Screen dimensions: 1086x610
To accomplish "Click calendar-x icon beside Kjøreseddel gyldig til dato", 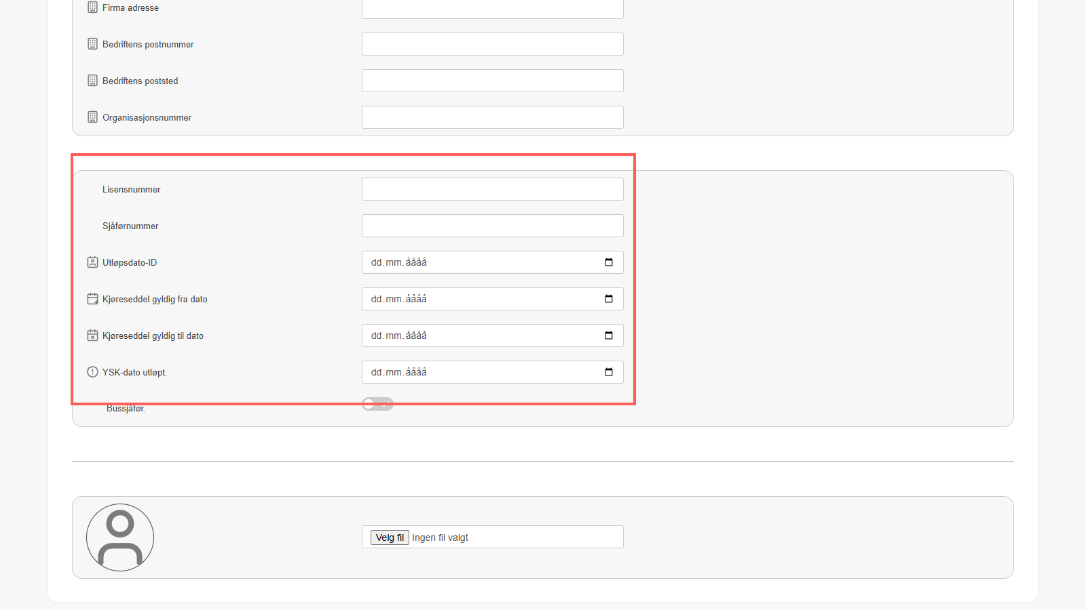I will (93, 335).
